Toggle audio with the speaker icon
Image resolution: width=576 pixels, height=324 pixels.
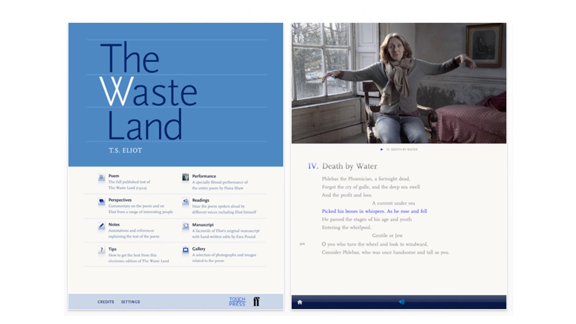coord(401,302)
